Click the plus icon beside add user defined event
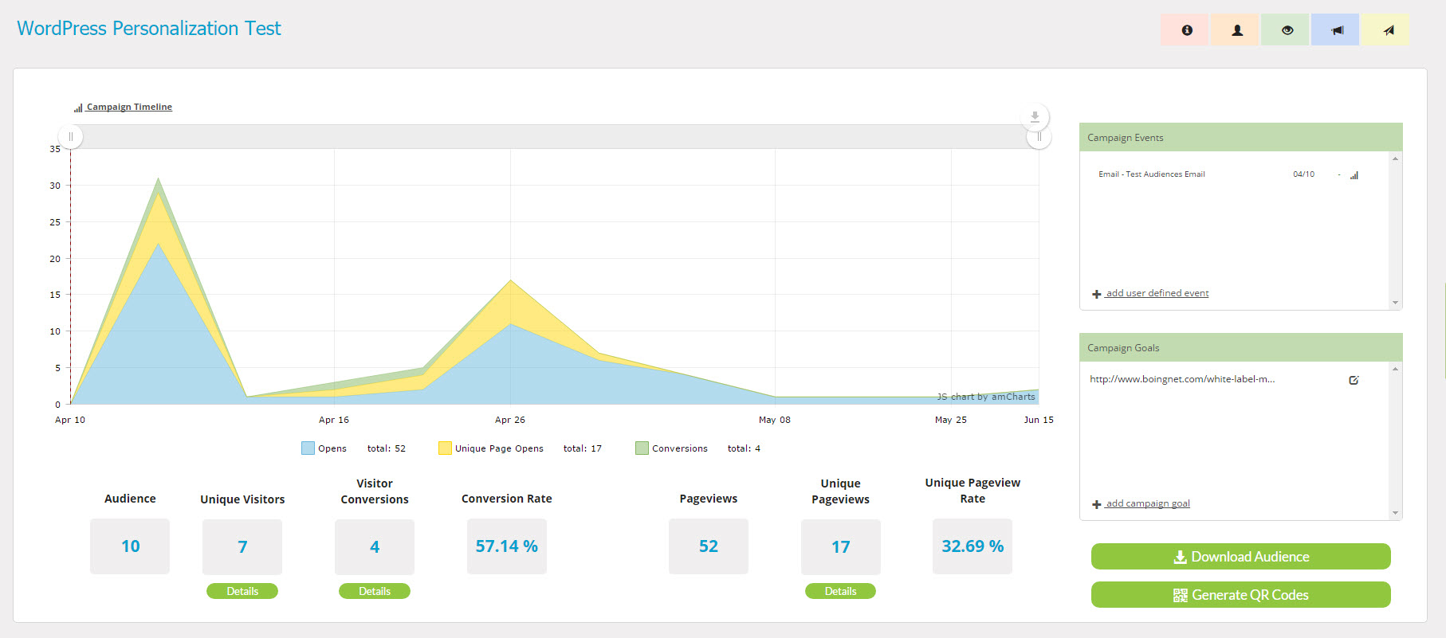Image resolution: width=1446 pixels, height=638 pixels. coord(1097,294)
